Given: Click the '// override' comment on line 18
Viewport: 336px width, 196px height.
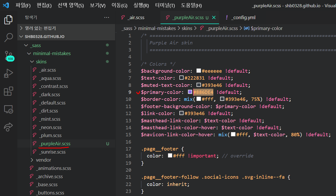Looking at the screenshot, I should point(238,156).
